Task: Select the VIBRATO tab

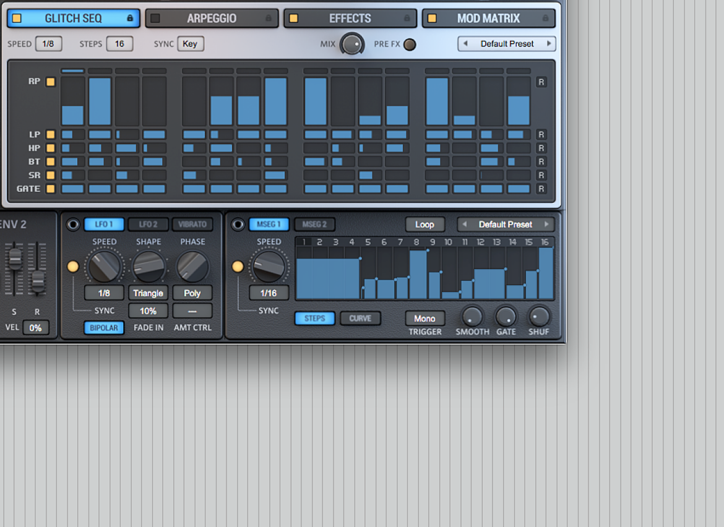Action: click(192, 225)
